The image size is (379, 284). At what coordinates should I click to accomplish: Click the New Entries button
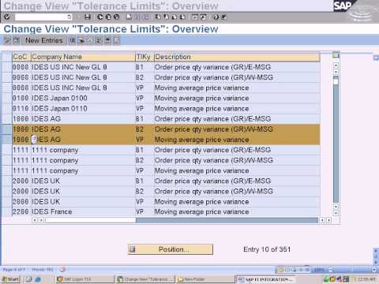click(x=44, y=40)
